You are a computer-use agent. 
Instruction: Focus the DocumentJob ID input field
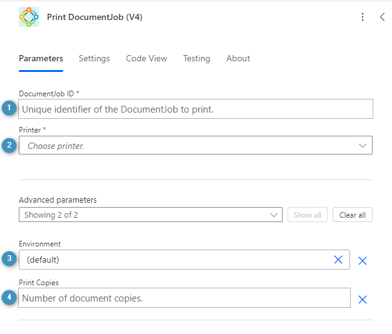[196, 109]
